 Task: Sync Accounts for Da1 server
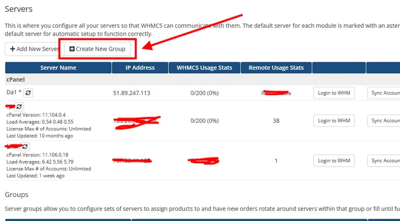[384, 93]
